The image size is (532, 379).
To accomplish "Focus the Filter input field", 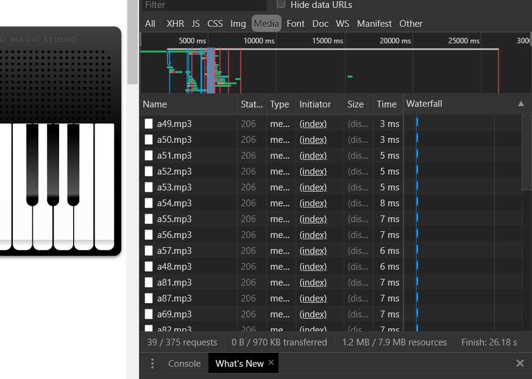I will point(205,5).
